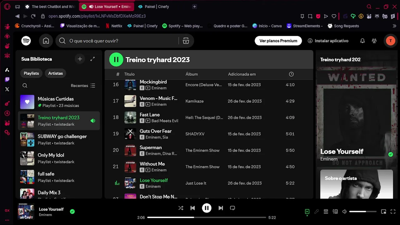Pause playback in bottom player
The image size is (400, 225).
tap(207, 208)
